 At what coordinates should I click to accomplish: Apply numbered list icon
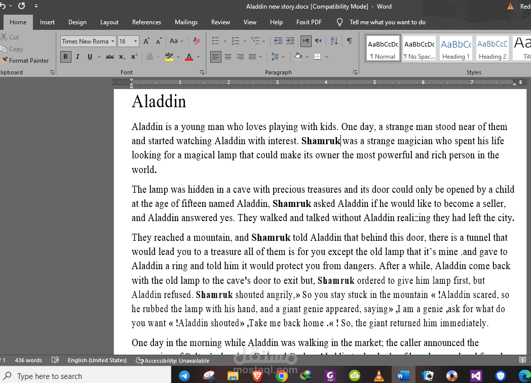click(x=236, y=41)
